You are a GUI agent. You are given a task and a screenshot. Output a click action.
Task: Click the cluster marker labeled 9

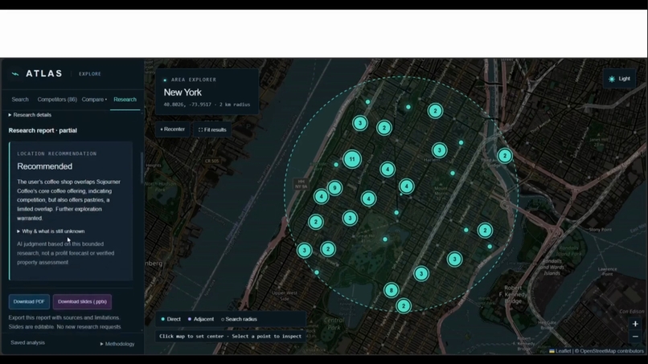click(334, 188)
